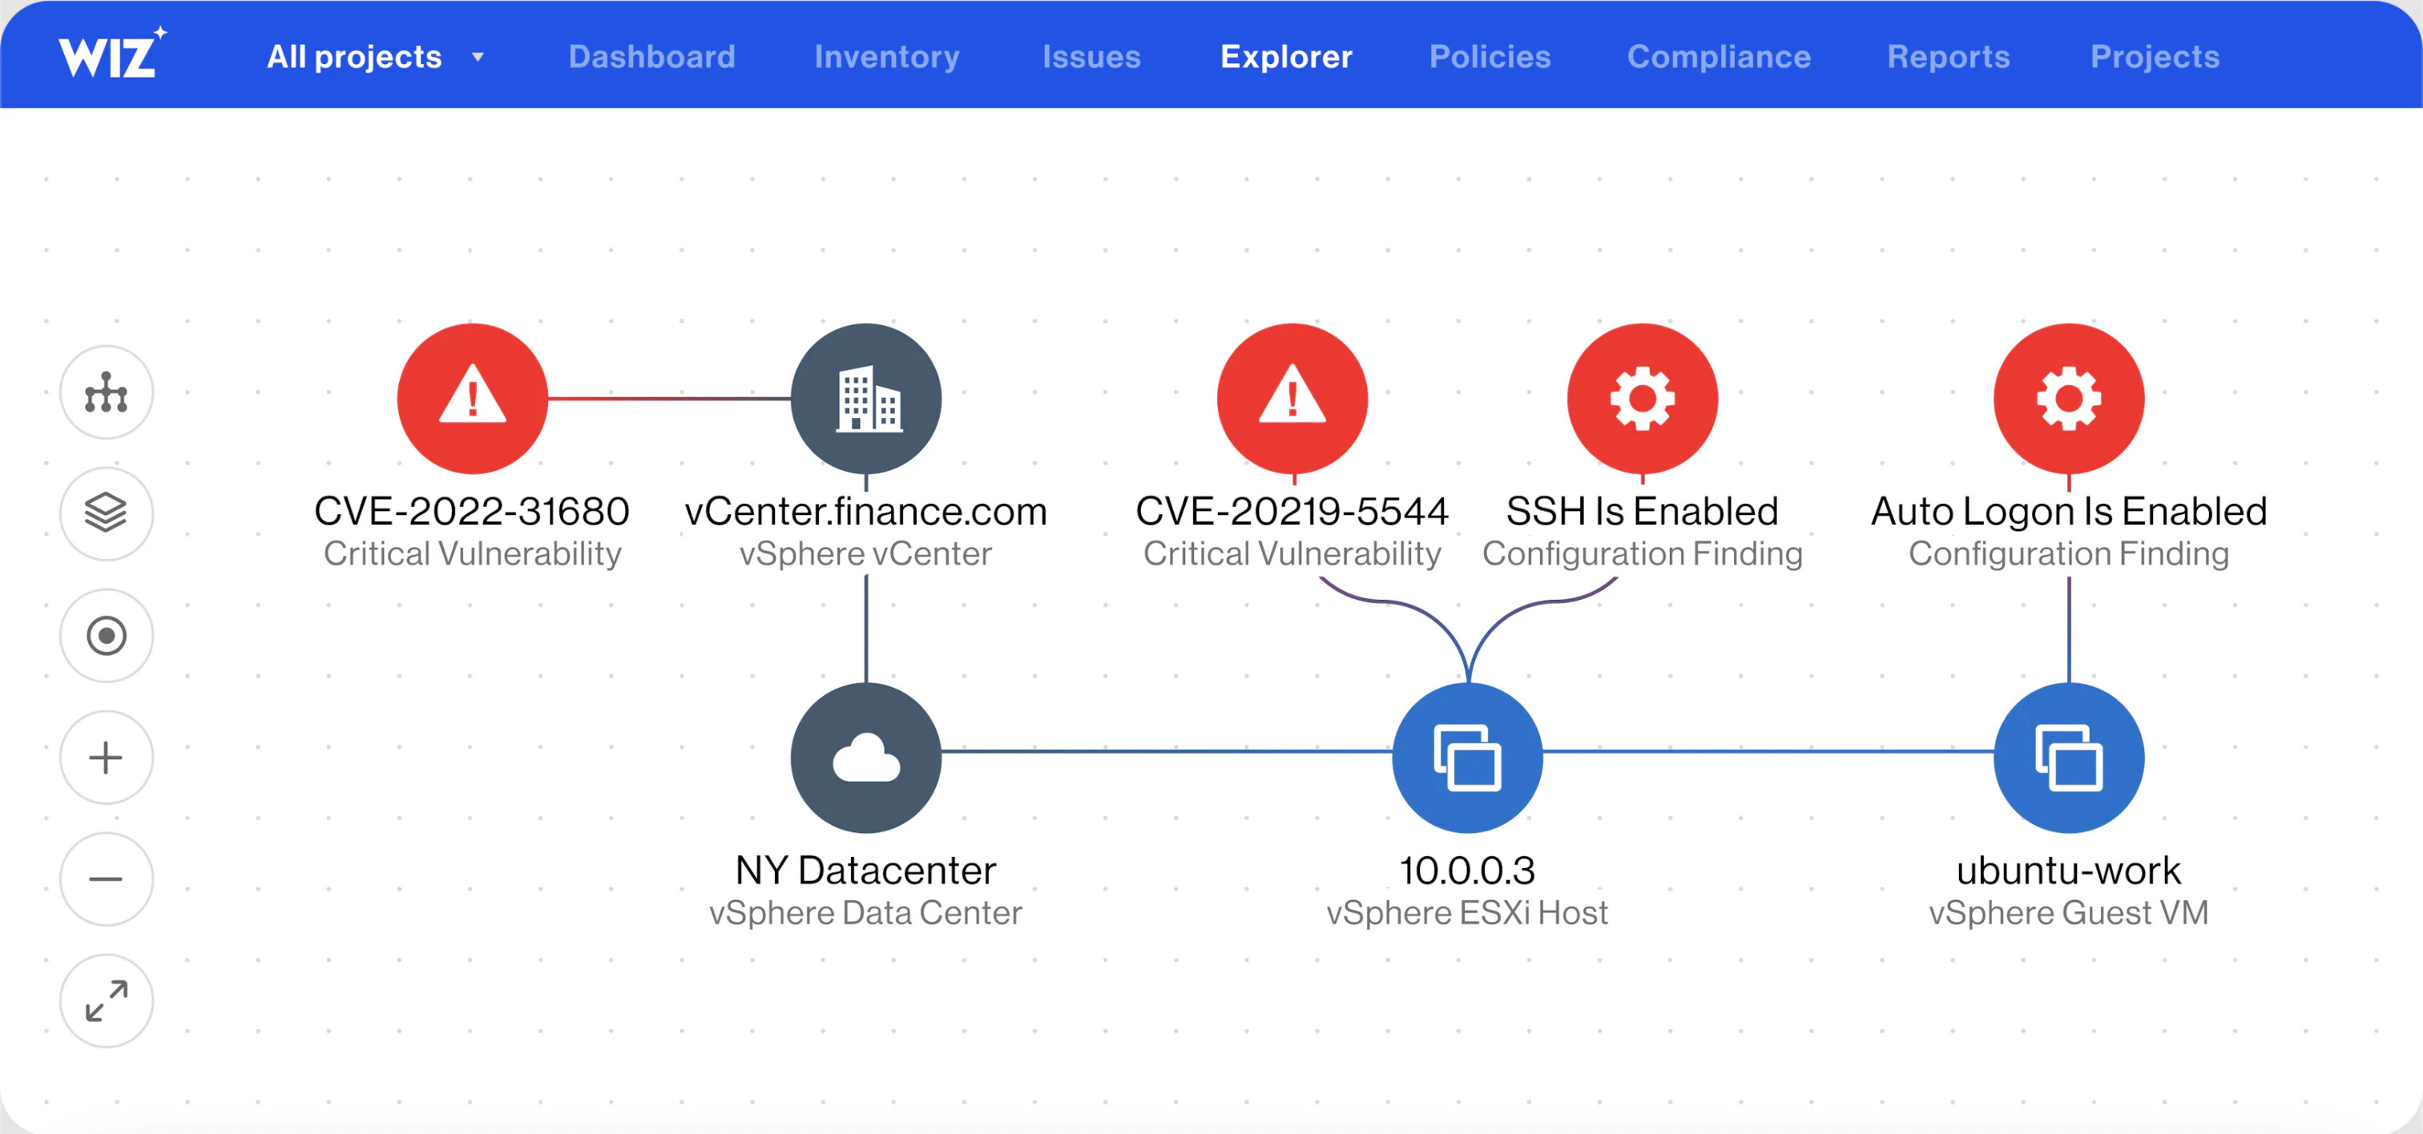The width and height of the screenshot is (2423, 1134).
Task: Select the NY Datacenter cloud node icon
Action: click(866, 758)
